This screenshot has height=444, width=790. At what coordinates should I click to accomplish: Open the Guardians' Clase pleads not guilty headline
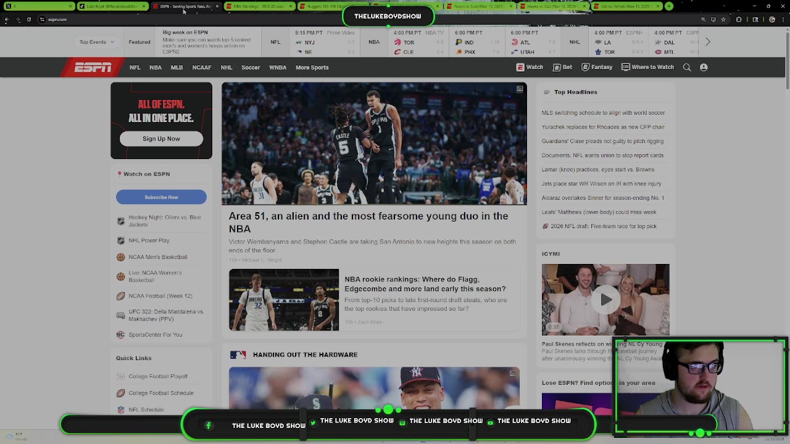pos(602,141)
